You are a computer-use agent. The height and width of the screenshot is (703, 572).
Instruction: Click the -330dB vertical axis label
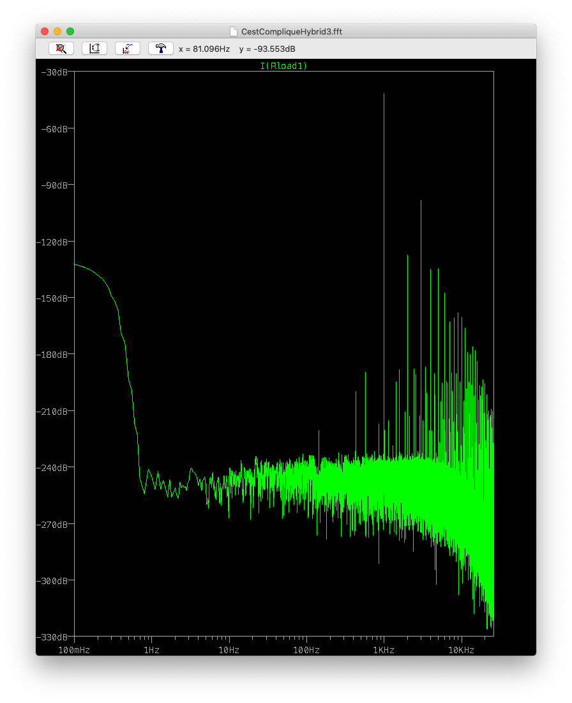pos(52,637)
